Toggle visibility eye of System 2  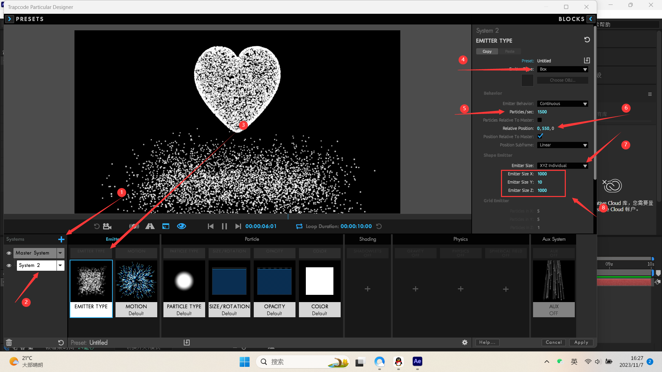(x=9, y=266)
